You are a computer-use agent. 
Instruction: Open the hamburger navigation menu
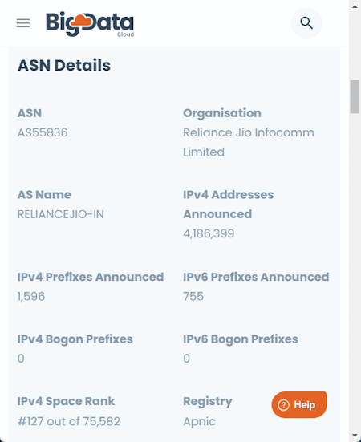point(23,22)
